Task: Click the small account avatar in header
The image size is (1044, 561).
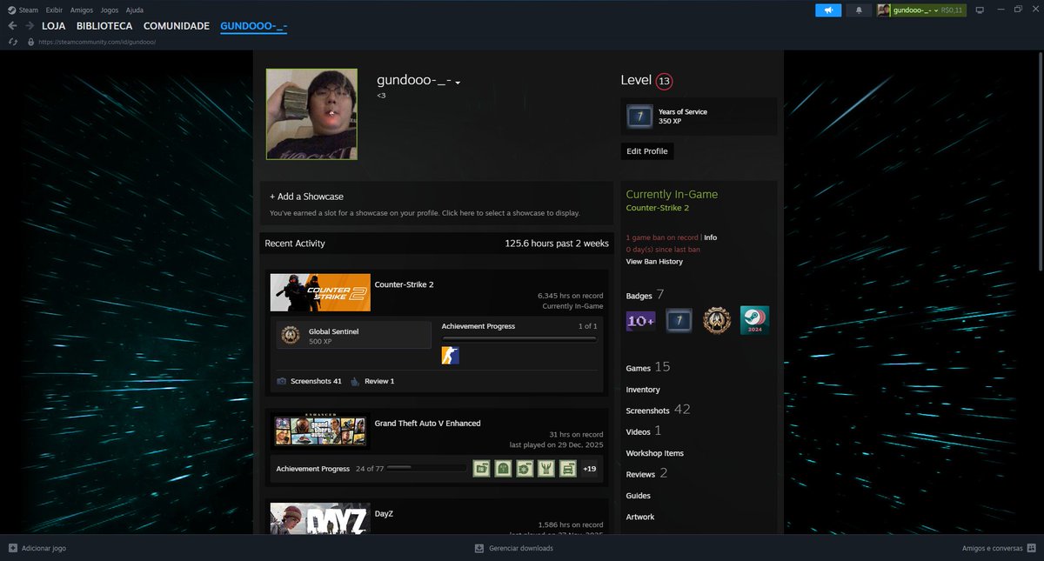Action: (x=884, y=10)
